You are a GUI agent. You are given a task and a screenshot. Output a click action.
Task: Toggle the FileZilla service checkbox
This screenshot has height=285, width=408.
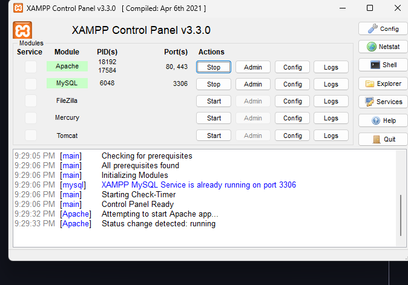click(31, 101)
